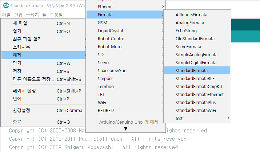Open the 도움말 menu
Screen dimensions: 260x152
pyautogui.click(x=56, y=15)
